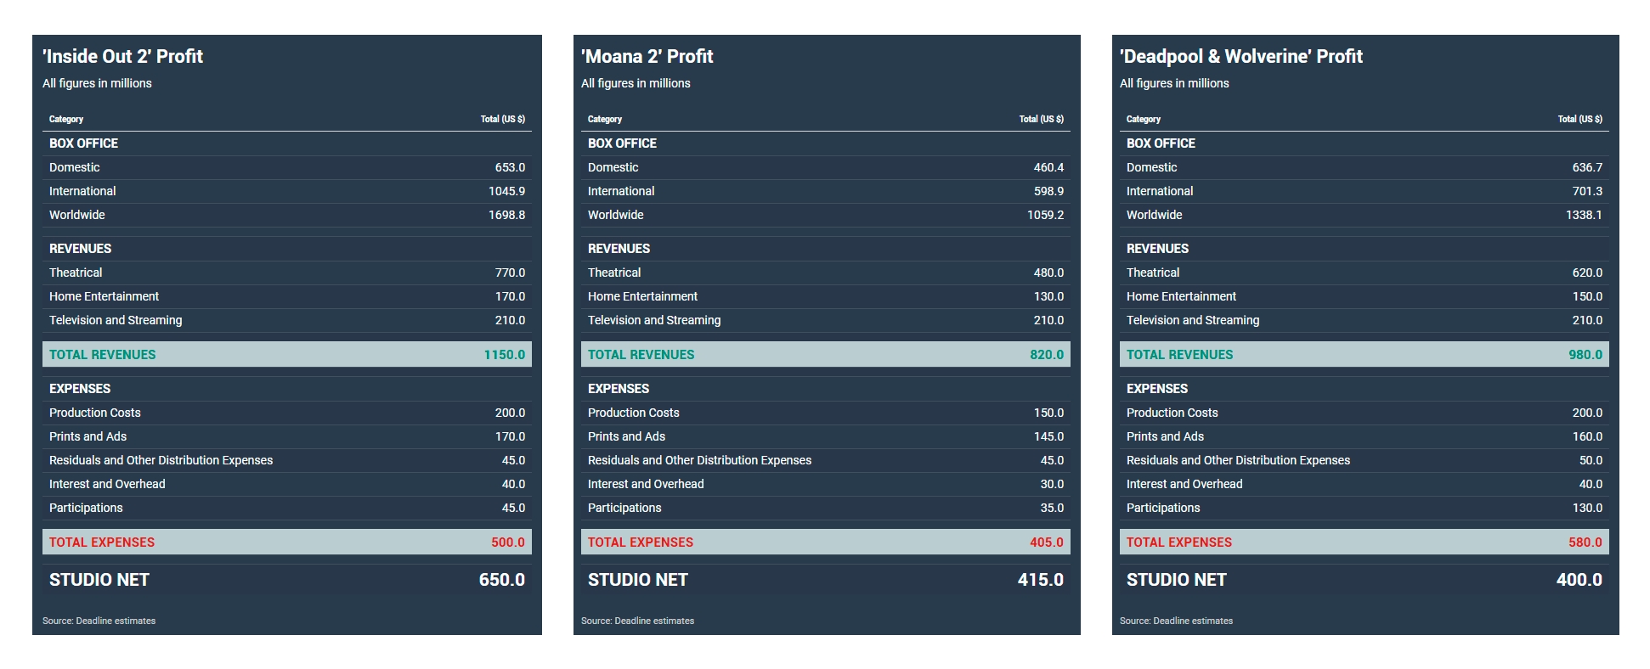Click Moana 2 Participations value 35.0

coord(1052,508)
